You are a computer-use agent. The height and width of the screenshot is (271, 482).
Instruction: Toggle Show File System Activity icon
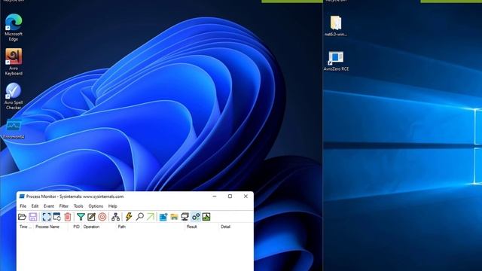(174, 217)
